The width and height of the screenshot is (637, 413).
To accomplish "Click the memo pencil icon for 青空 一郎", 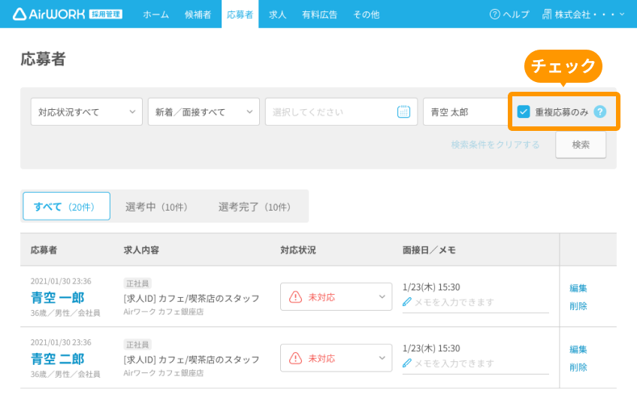I will pyautogui.click(x=406, y=302).
